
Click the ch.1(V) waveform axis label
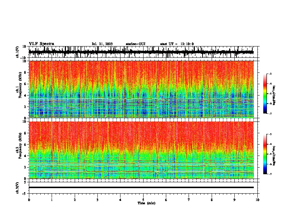[x=18, y=52]
